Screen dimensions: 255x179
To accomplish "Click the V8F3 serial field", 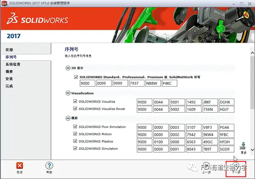I will pos(210,127).
